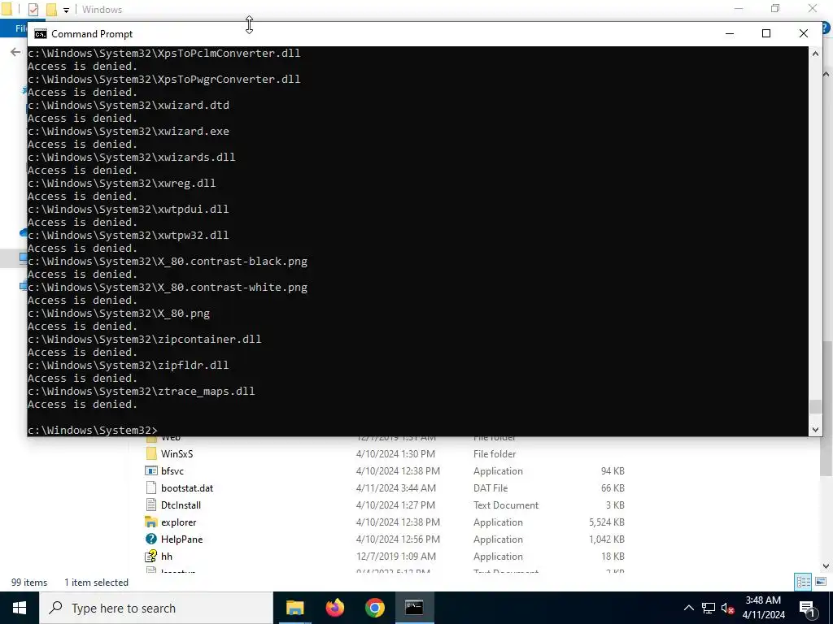Click the explorer file name

(178, 522)
